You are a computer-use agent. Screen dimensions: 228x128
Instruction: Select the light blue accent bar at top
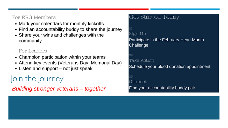click(x=185, y=9)
